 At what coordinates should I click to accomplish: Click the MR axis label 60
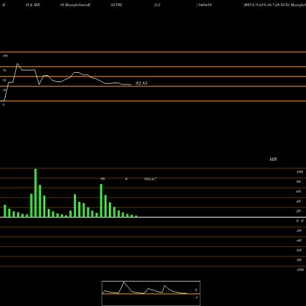[299, 192]
